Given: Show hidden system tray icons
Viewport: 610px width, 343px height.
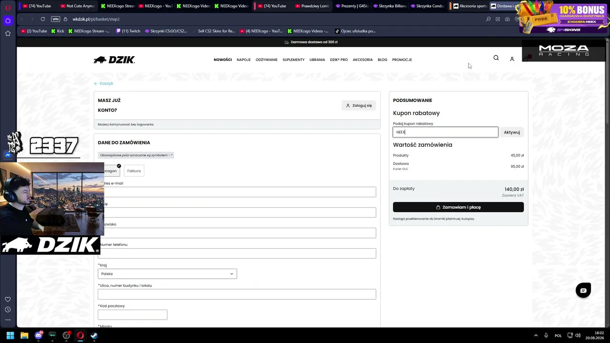Looking at the screenshot, I should (536, 335).
